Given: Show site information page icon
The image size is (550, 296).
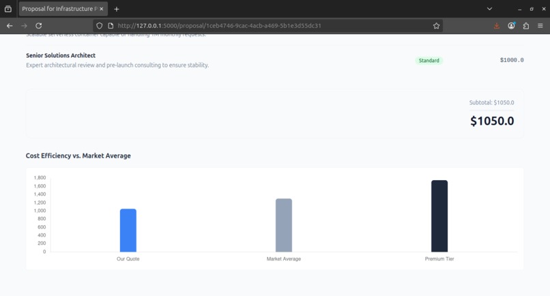Looking at the screenshot, I should pyautogui.click(x=111, y=26).
